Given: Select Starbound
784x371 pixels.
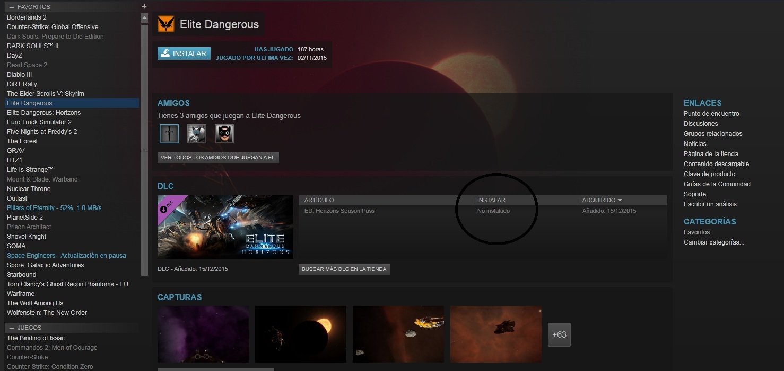Looking at the screenshot, I should (x=22, y=275).
